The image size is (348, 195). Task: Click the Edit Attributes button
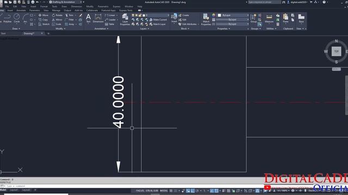188,24
